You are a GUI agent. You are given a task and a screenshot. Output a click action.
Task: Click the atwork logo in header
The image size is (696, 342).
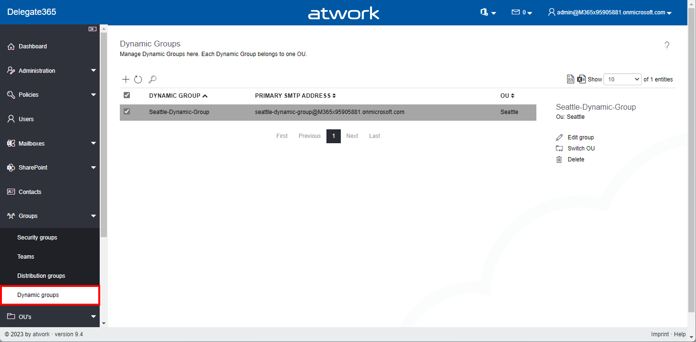pos(344,13)
